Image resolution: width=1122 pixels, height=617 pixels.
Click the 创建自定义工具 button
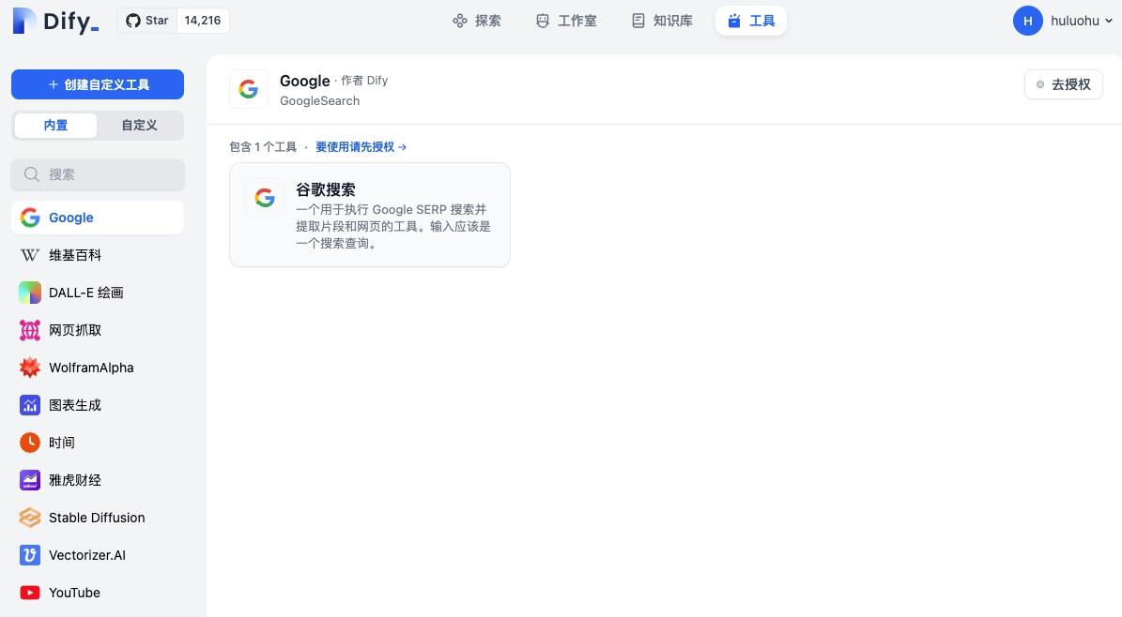point(97,84)
